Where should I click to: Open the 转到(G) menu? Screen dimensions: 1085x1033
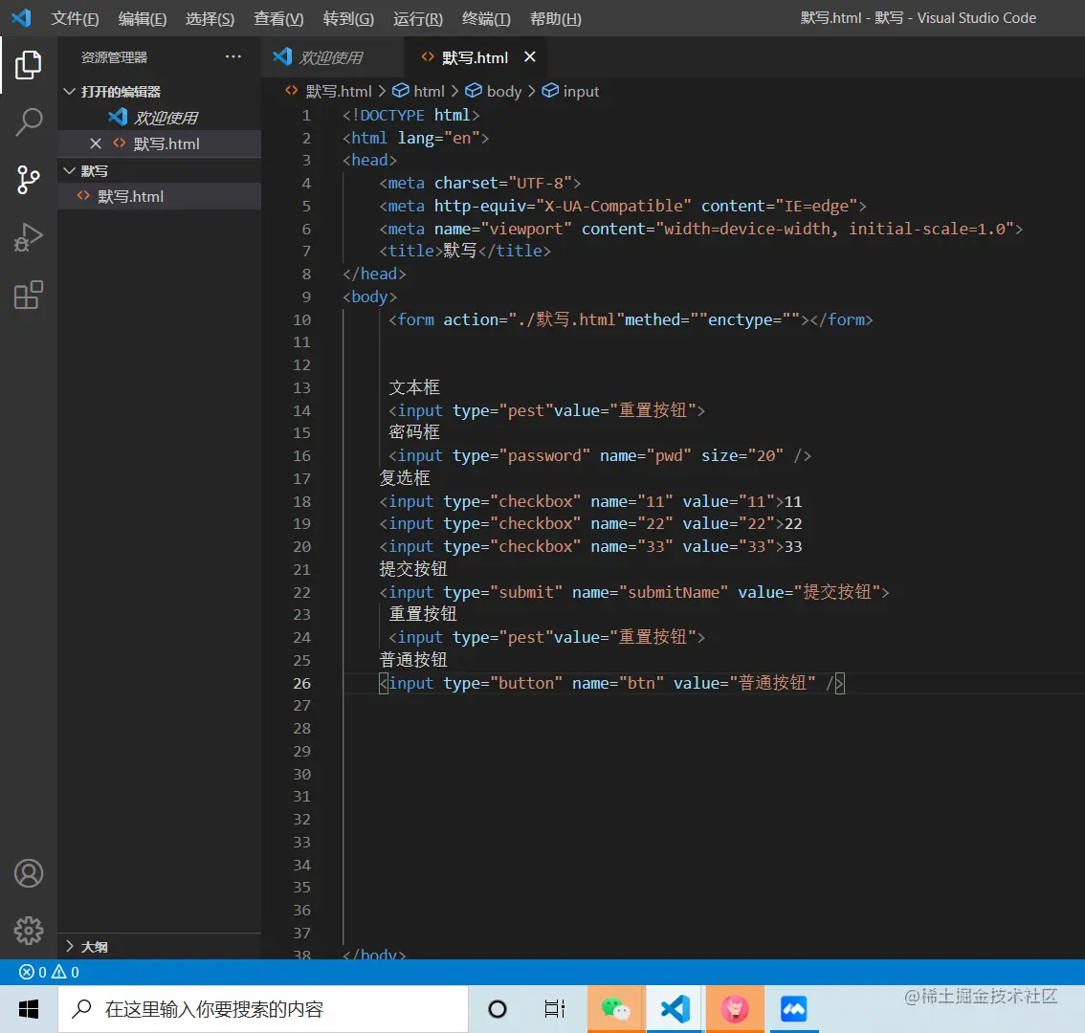pyautogui.click(x=348, y=19)
